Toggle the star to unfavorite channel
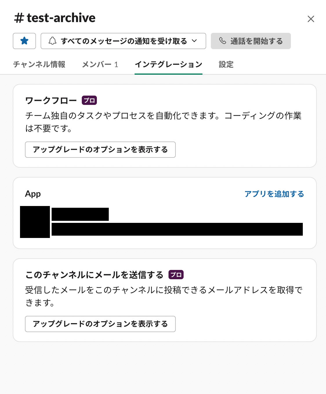The width and height of the screenshot is (326, 394). (24, 41)
